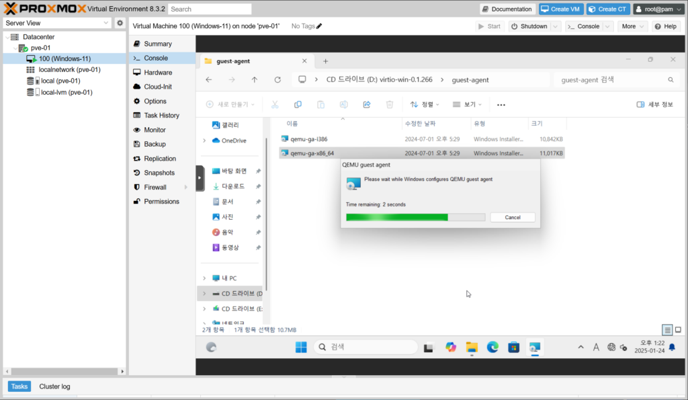
Task: Open the Hardware menu item
Action: 157,73
